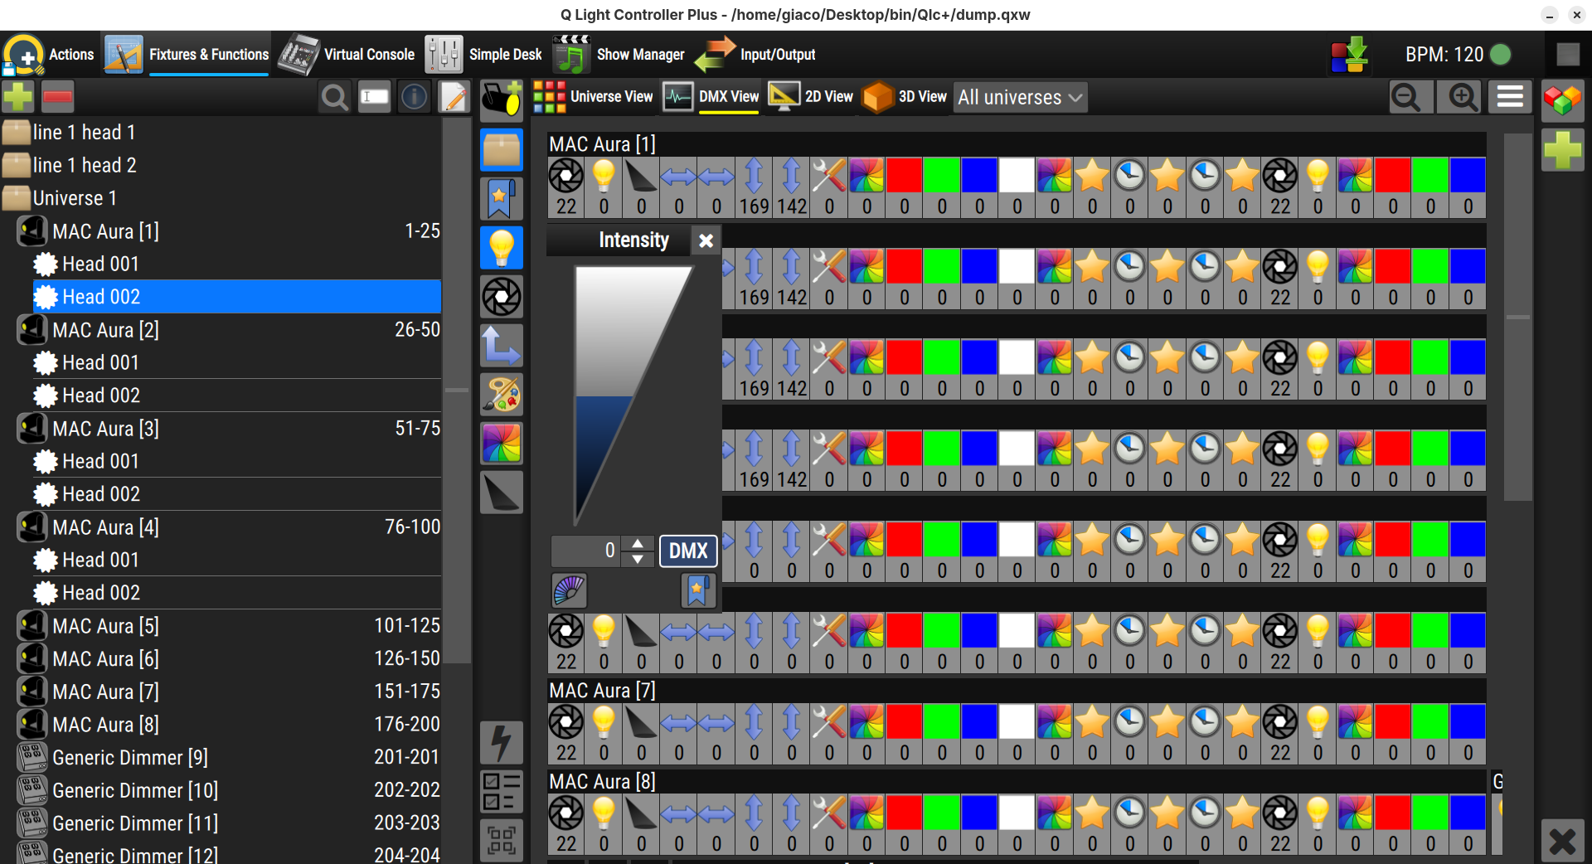Open the position arrow tool
This screenshot has width=1592, height=864.
click(502, 345)
